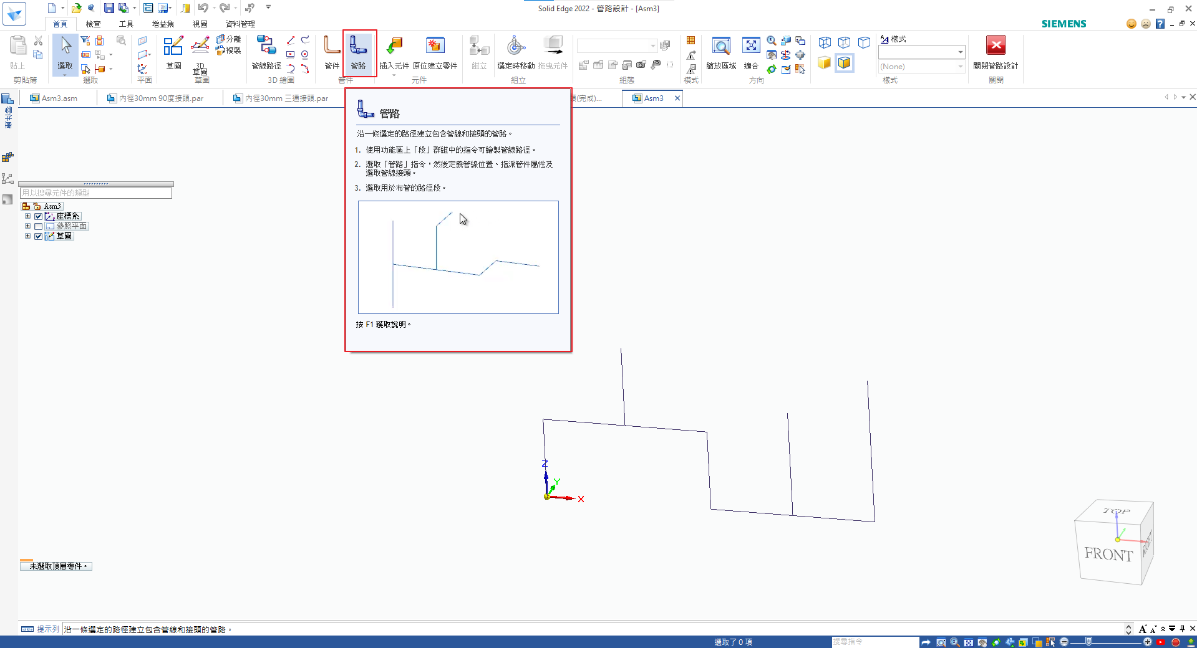Click the Open file icon in quick access
The height and width of the screenshot is (648, 1197).
pyautogui.click(x=76, y=8)
